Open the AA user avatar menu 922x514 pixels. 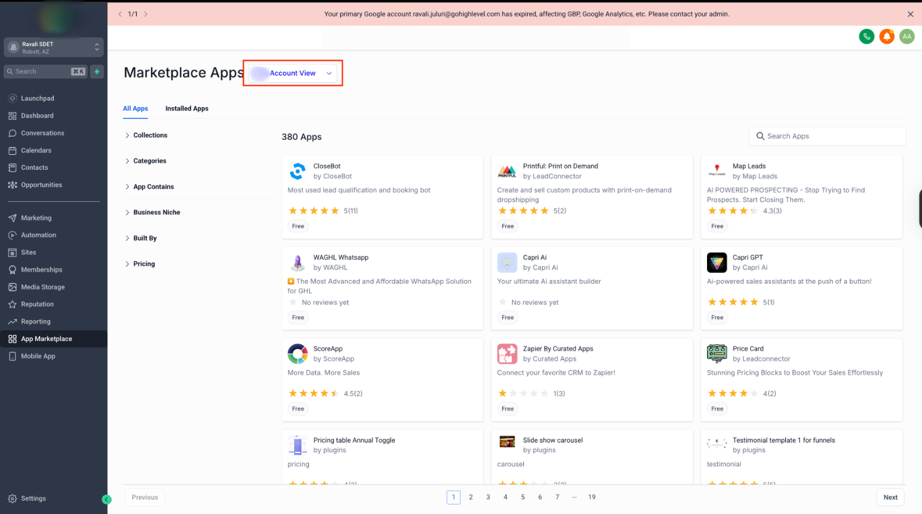907,37
